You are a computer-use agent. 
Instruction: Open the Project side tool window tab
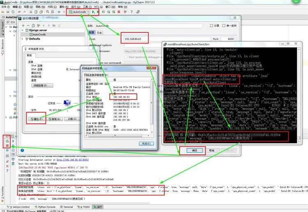(2, 29)
